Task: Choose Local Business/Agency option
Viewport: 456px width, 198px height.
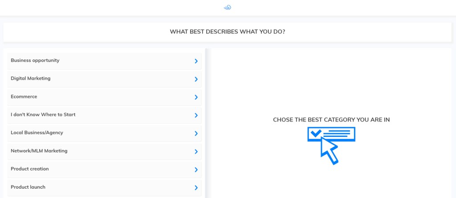Action: pyautogui.click(x=37, y=133)
